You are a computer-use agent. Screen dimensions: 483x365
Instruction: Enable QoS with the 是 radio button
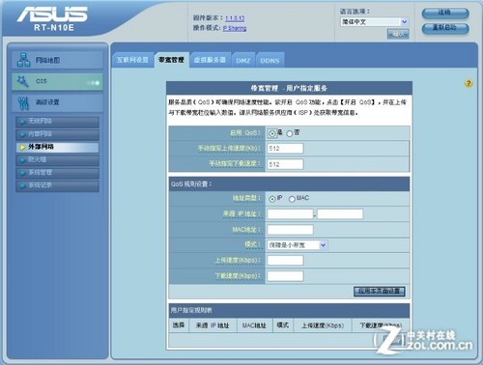[x=272, y=133]
